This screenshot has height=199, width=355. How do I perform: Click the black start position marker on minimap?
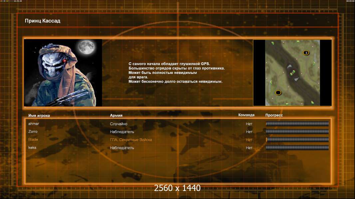278,93
